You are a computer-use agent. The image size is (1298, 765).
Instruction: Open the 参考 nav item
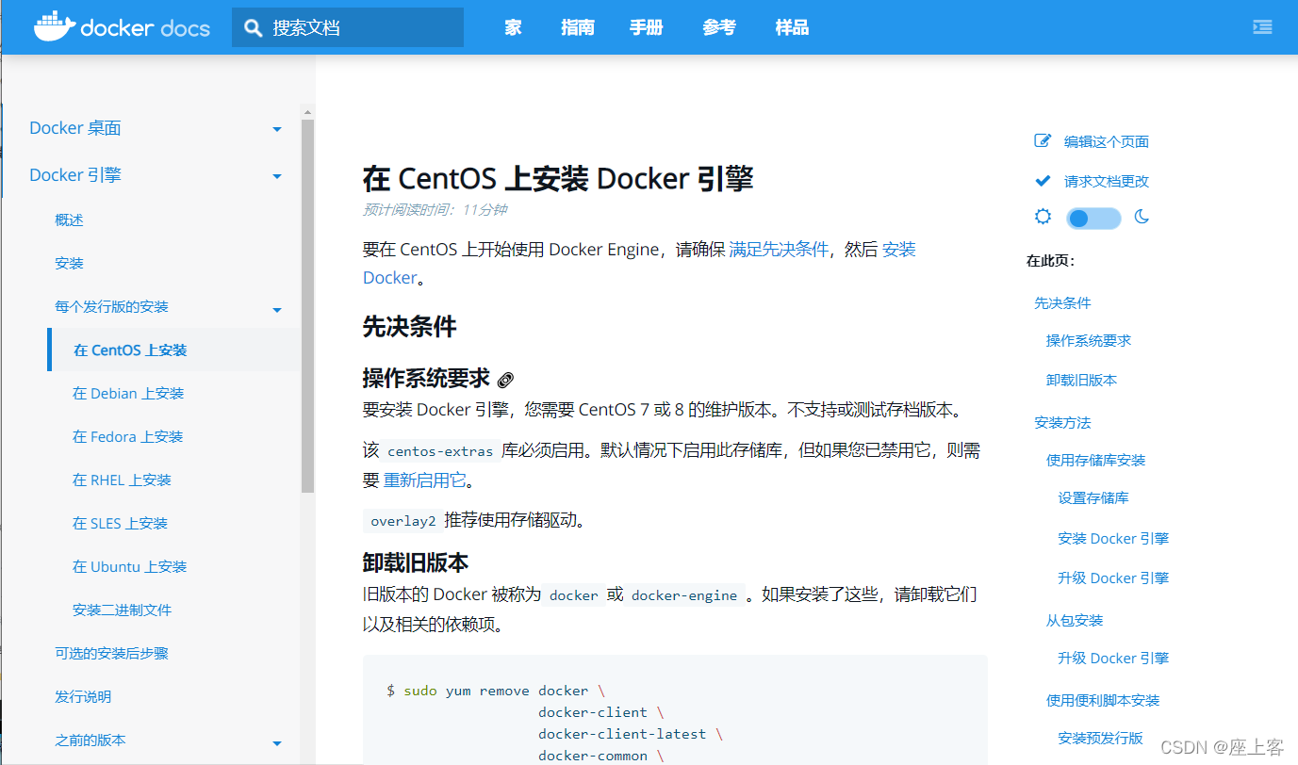719,27
